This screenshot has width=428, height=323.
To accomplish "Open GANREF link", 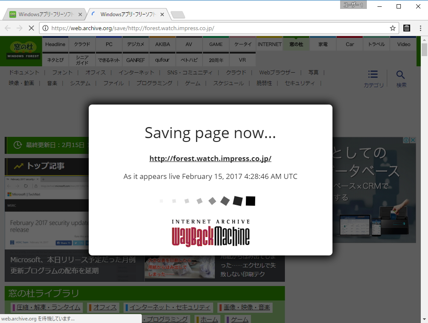I will click(136, 60).
